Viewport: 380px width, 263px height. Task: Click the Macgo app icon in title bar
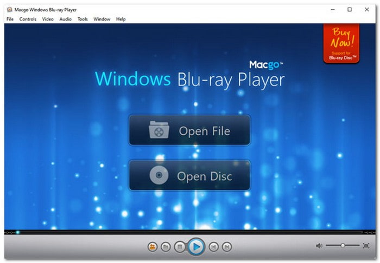click(9, 10)
